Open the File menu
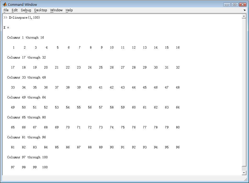The image size is (249, 183). click(6, 10)
